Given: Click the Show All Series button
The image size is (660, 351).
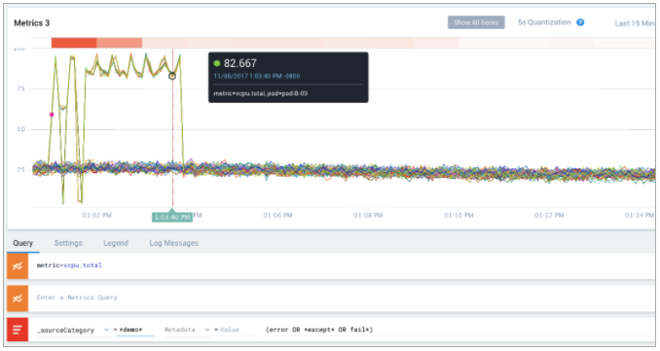Looking at the screenshot, I should coord(476,22).
